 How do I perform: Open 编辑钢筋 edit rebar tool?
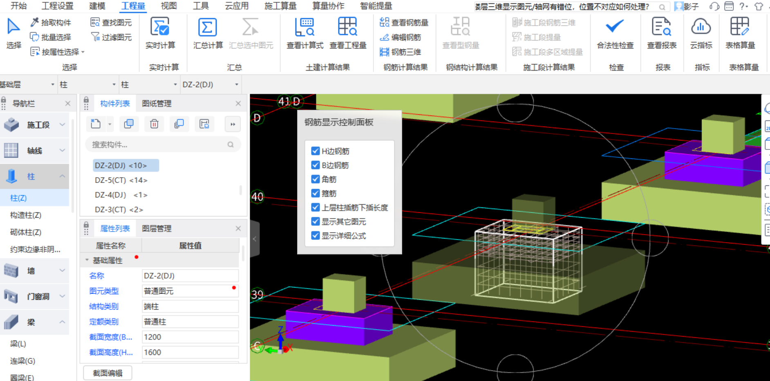[x=400, y=37]
